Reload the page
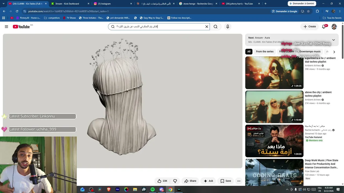This screenshot has width=344, height=193. 17,11
